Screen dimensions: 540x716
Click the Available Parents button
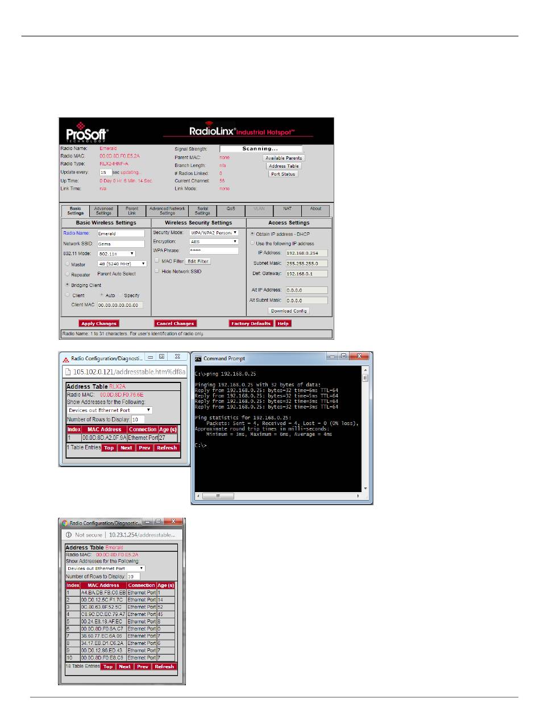[x=284, y=158]
